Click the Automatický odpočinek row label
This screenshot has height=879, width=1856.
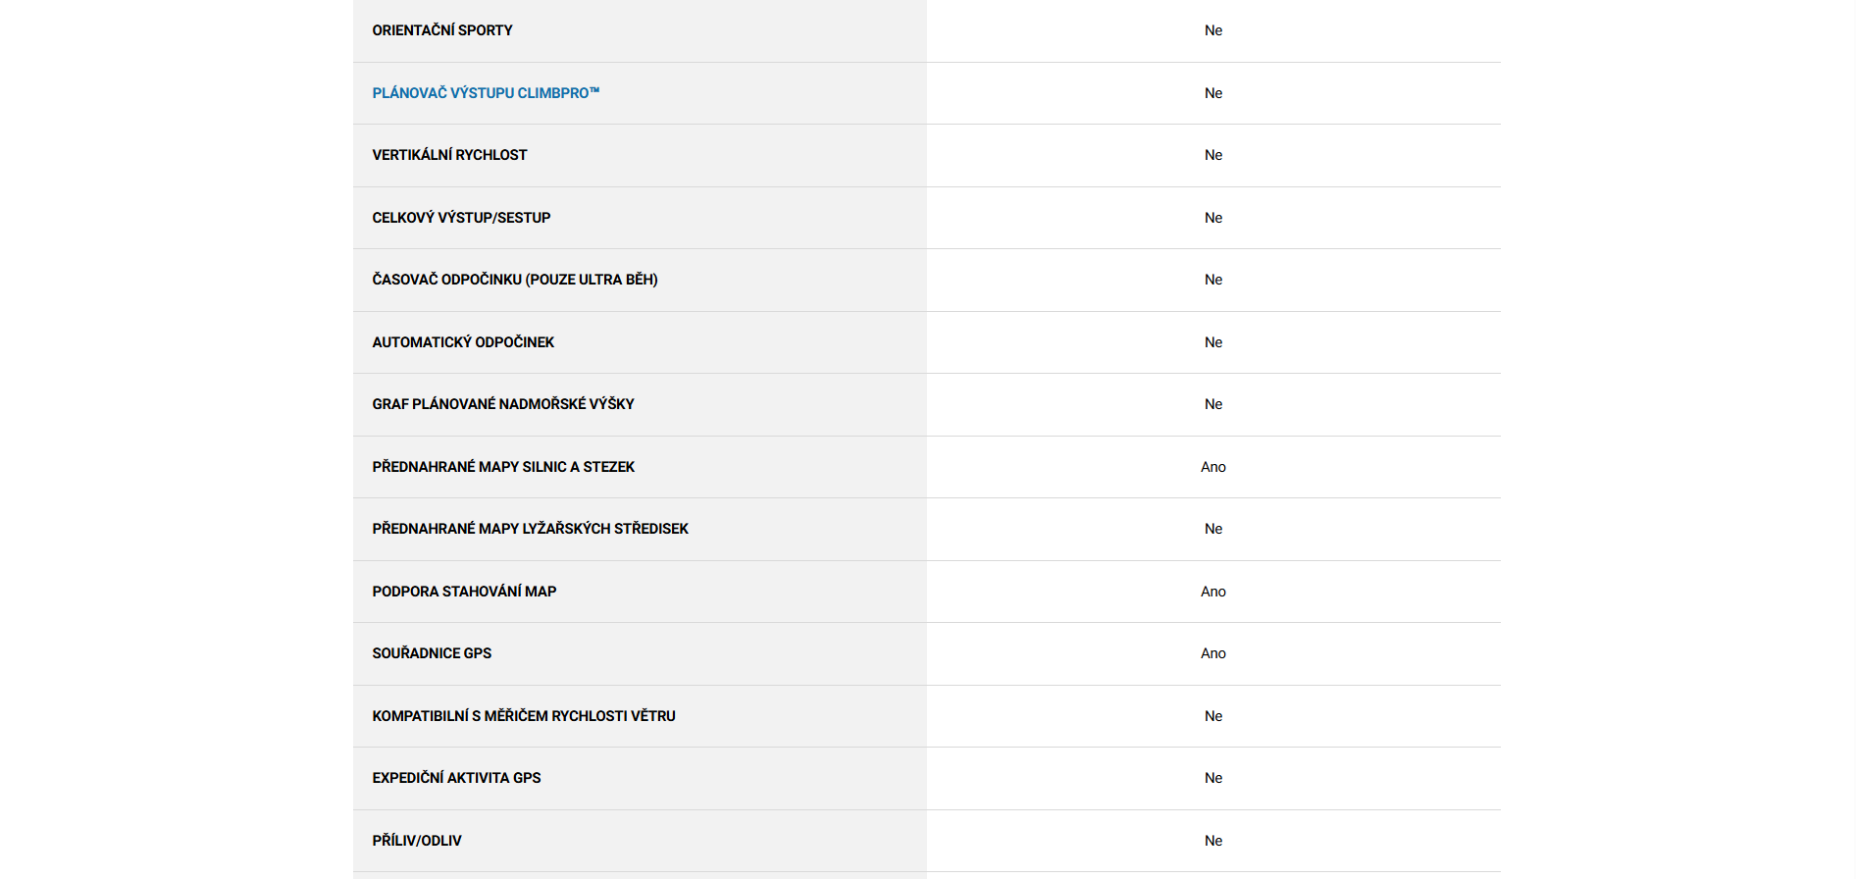coord(463,342)
